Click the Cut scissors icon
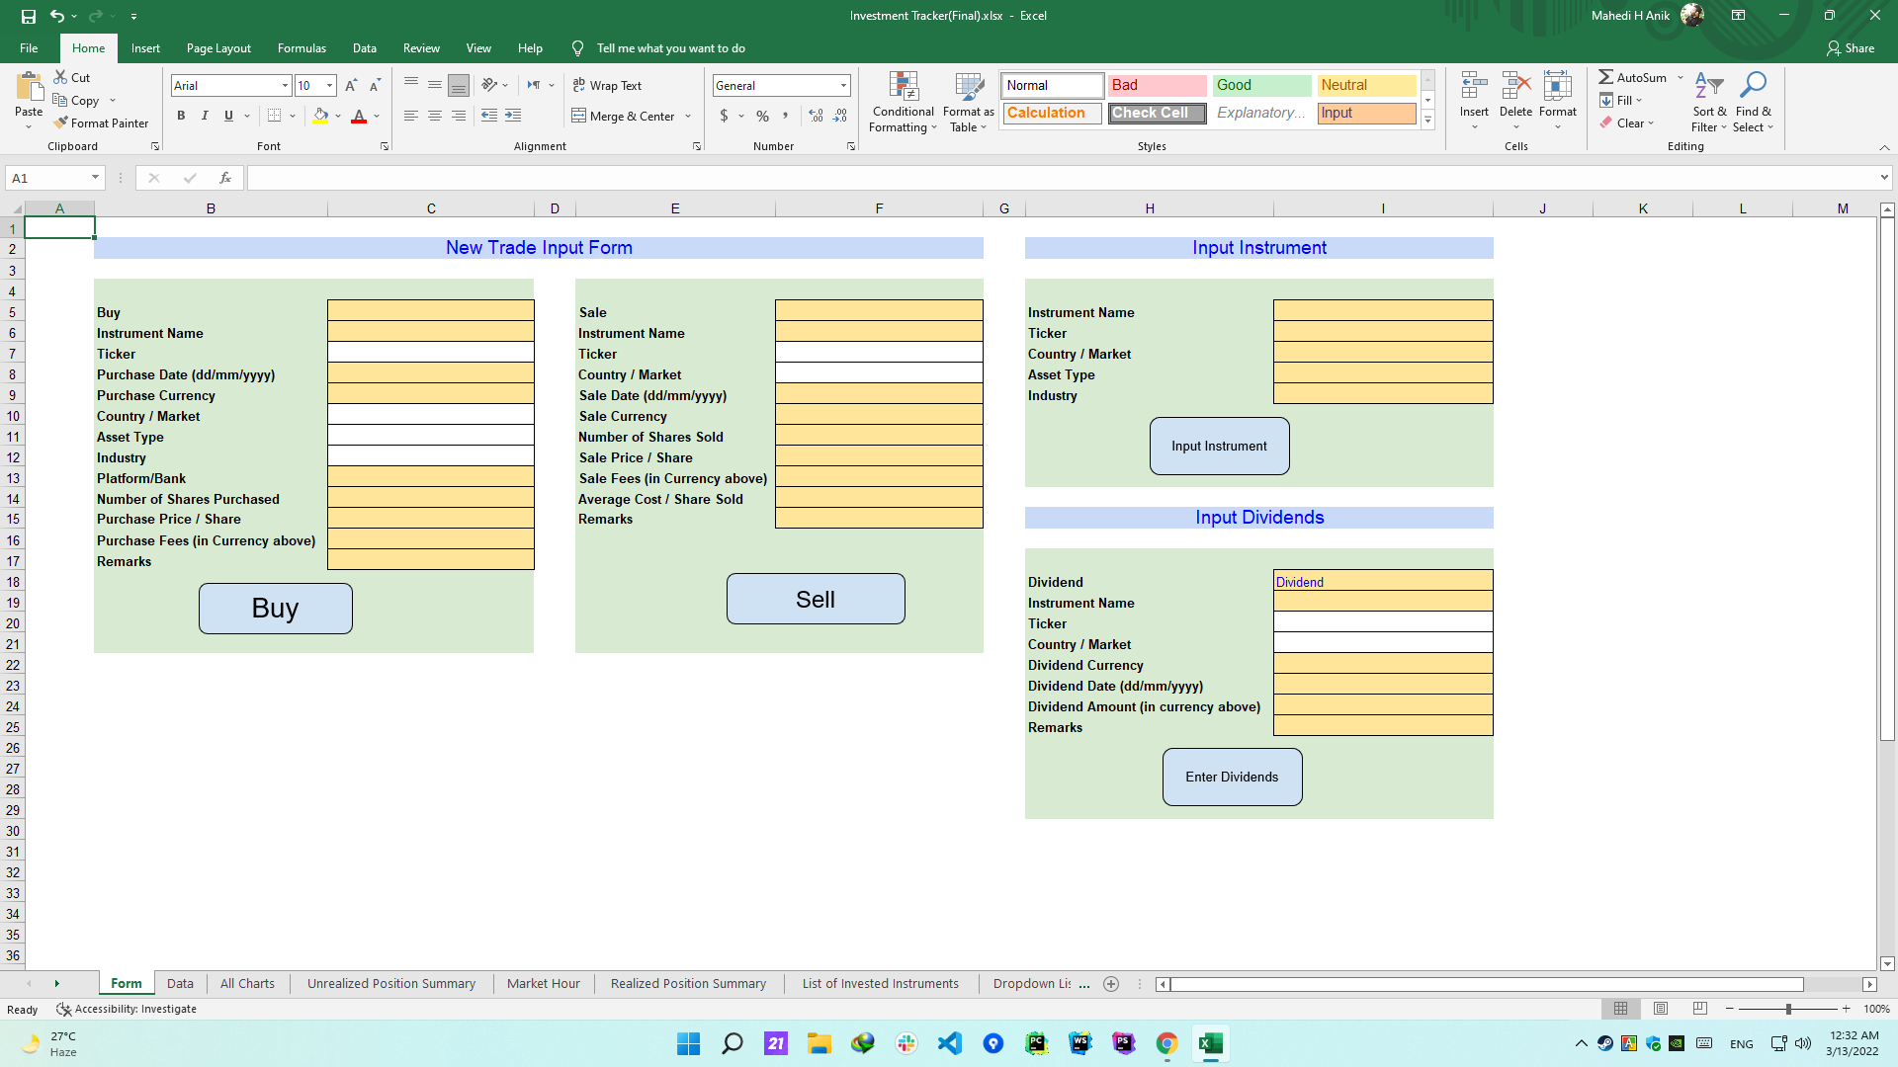 point(60,77)
